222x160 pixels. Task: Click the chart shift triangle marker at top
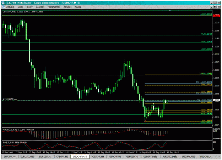[170, 10]
